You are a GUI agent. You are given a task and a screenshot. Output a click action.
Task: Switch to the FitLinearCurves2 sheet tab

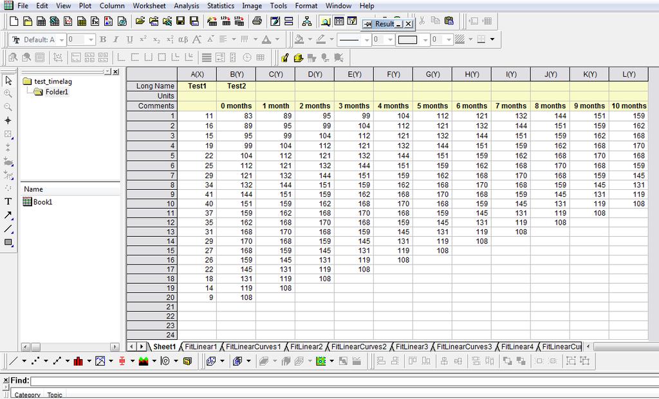(x=358, y=346)
